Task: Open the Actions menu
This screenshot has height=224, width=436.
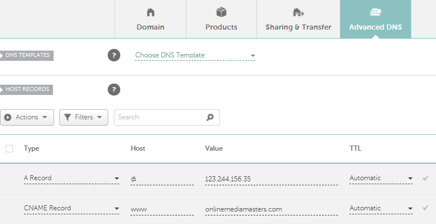Action: point(27,117)
